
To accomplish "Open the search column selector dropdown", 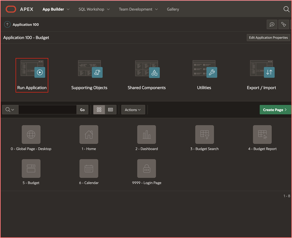I will (10, 110).
